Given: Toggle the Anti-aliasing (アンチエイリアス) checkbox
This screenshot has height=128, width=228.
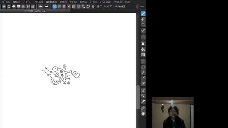Looking at the screenshot, I should (x=98, y=6).
